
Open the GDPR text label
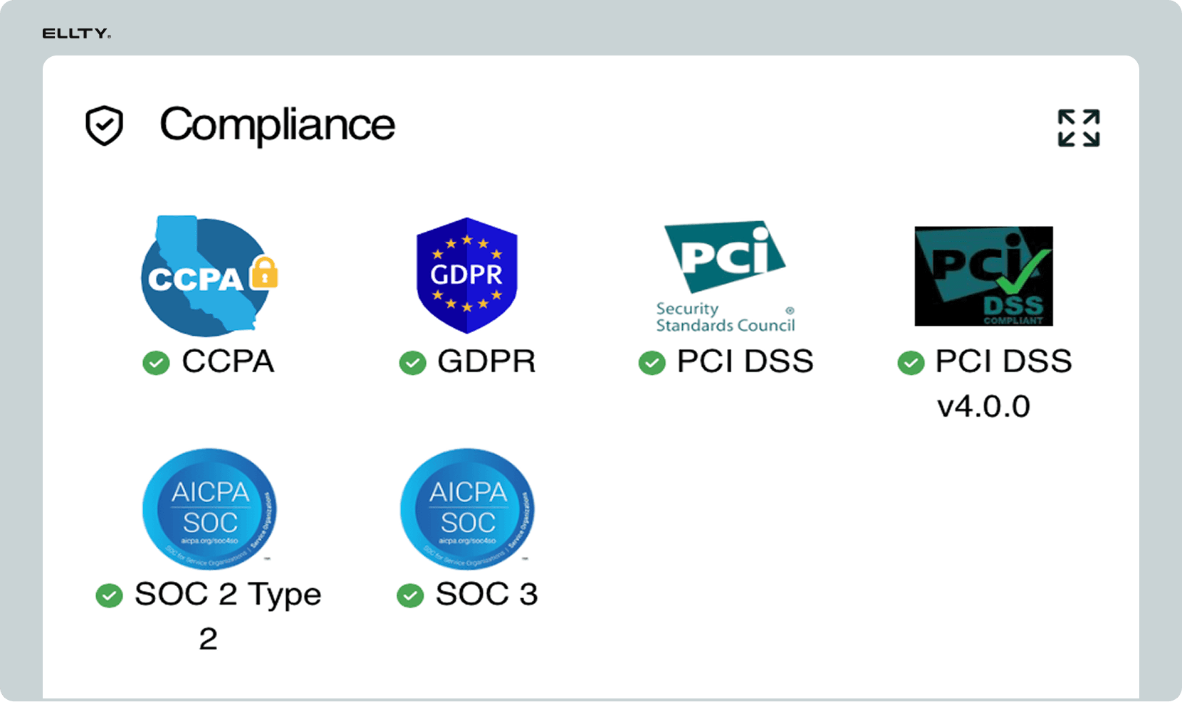[486, 361]
